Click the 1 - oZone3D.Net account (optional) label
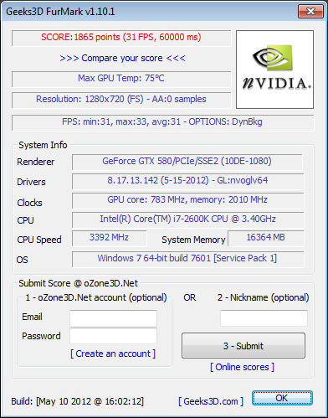This screenshot has height=418, width=328. coord(96,297)
